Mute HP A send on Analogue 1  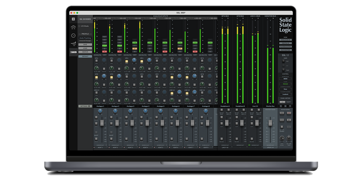(104, 69)
